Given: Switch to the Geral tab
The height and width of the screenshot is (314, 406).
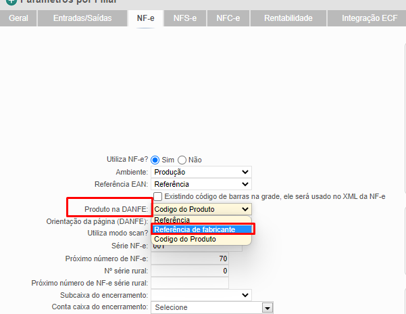Looking at the screenshot, I should point(18,18).
